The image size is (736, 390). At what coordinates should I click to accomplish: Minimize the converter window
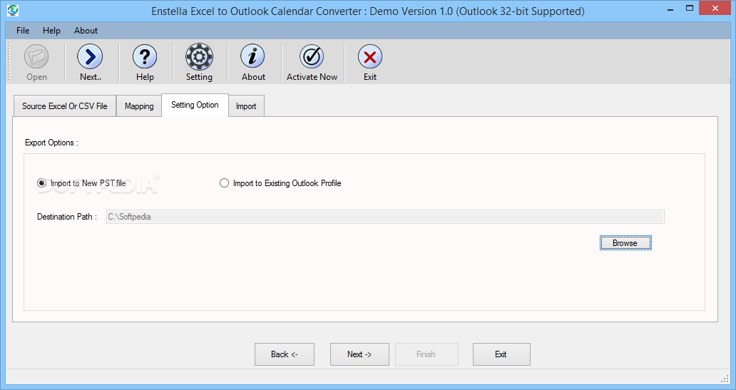pos(671,9)
